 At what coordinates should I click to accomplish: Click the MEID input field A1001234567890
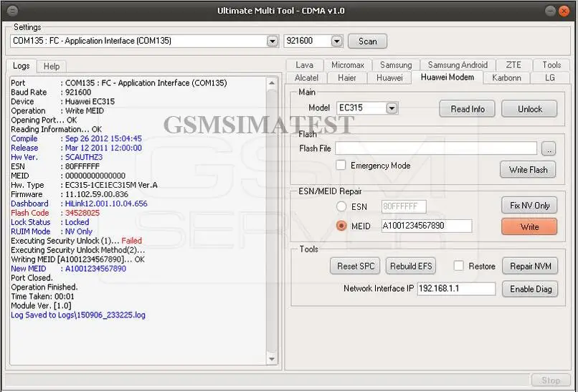click(x=427, y=226)
